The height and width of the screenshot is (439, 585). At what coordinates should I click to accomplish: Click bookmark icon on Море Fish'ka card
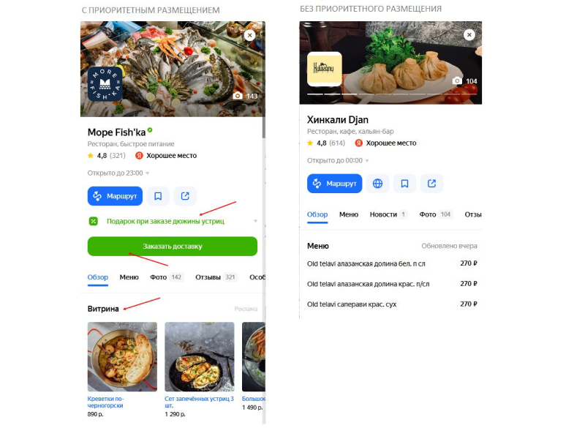point(158,196)
